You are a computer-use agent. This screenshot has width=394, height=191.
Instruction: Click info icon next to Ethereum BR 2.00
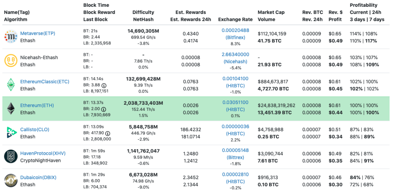coord(104,109)
